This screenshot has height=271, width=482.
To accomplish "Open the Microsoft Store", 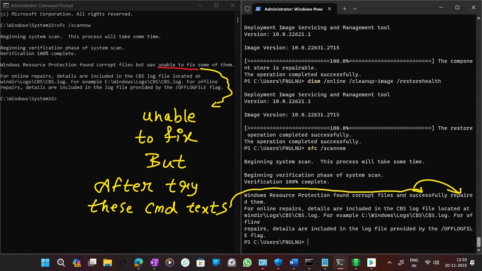I will click(x=200, y=263).
